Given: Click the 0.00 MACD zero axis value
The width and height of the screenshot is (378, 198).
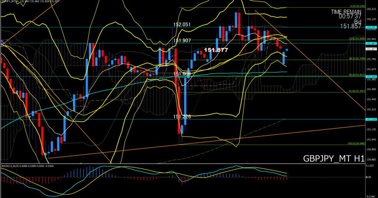Looking at the screenshot, I should coord(369,177).
